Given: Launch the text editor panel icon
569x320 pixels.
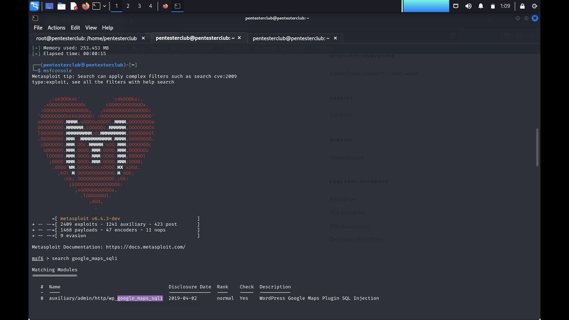Looking at the screenshot, I should (73, 6).
